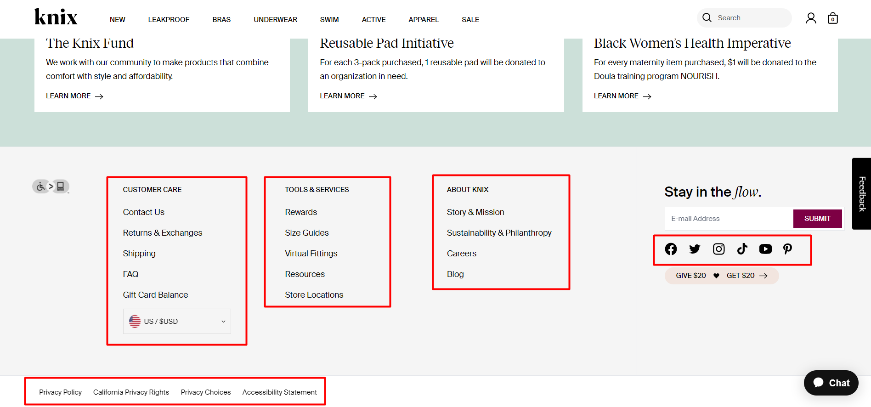Open the YouTube social icon
The width and height of the screenshot is (871, 407).
point(765,249)
